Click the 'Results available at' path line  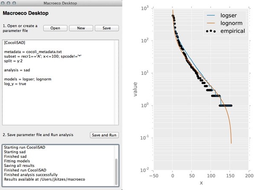[x=45, y=179]
